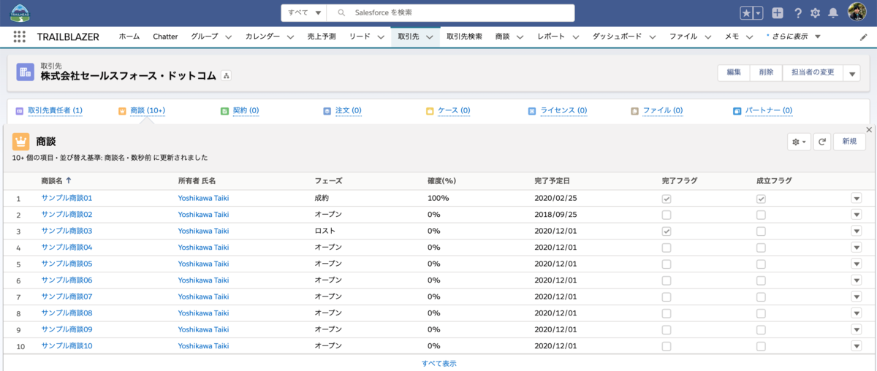This screenshot has width=877, height=371.
Task: Click the 編集 button
Action: click(734, 73)
